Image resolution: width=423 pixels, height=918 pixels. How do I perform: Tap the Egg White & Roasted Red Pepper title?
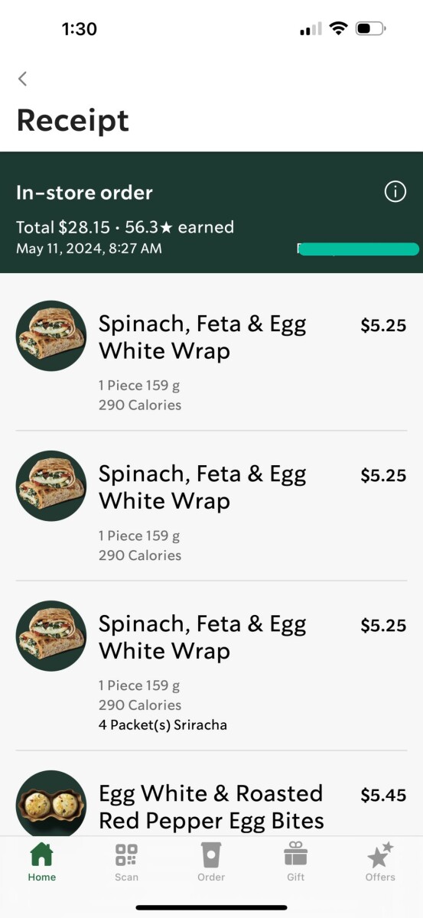211,807
